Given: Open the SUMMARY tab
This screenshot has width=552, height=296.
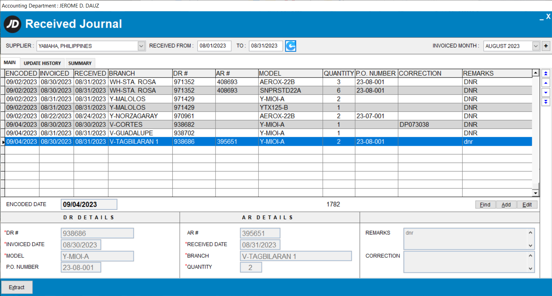Looking at the screenshot, I should (80, 63).
